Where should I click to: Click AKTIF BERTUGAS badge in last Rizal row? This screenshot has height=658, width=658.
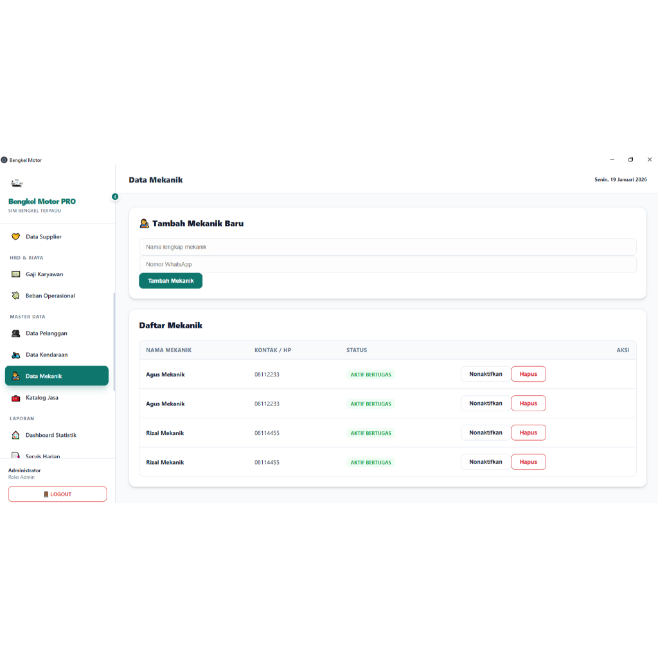pos(371,463)
